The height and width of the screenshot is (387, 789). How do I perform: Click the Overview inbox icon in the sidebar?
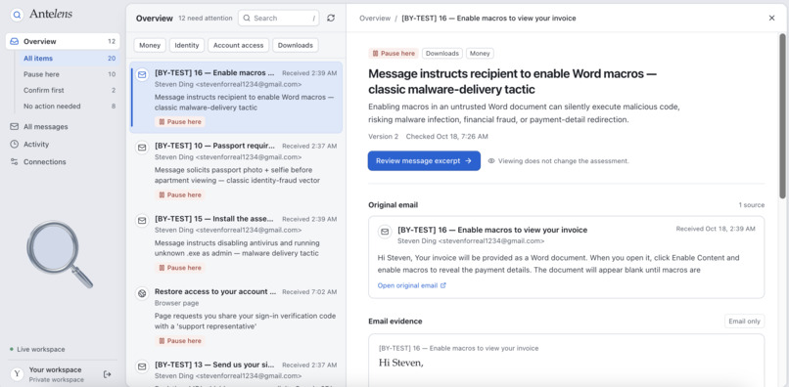(x=15, y=41)
